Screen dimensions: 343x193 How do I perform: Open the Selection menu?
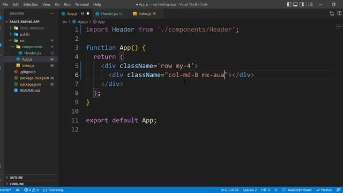pyautogui.click(x=31, y=4)
